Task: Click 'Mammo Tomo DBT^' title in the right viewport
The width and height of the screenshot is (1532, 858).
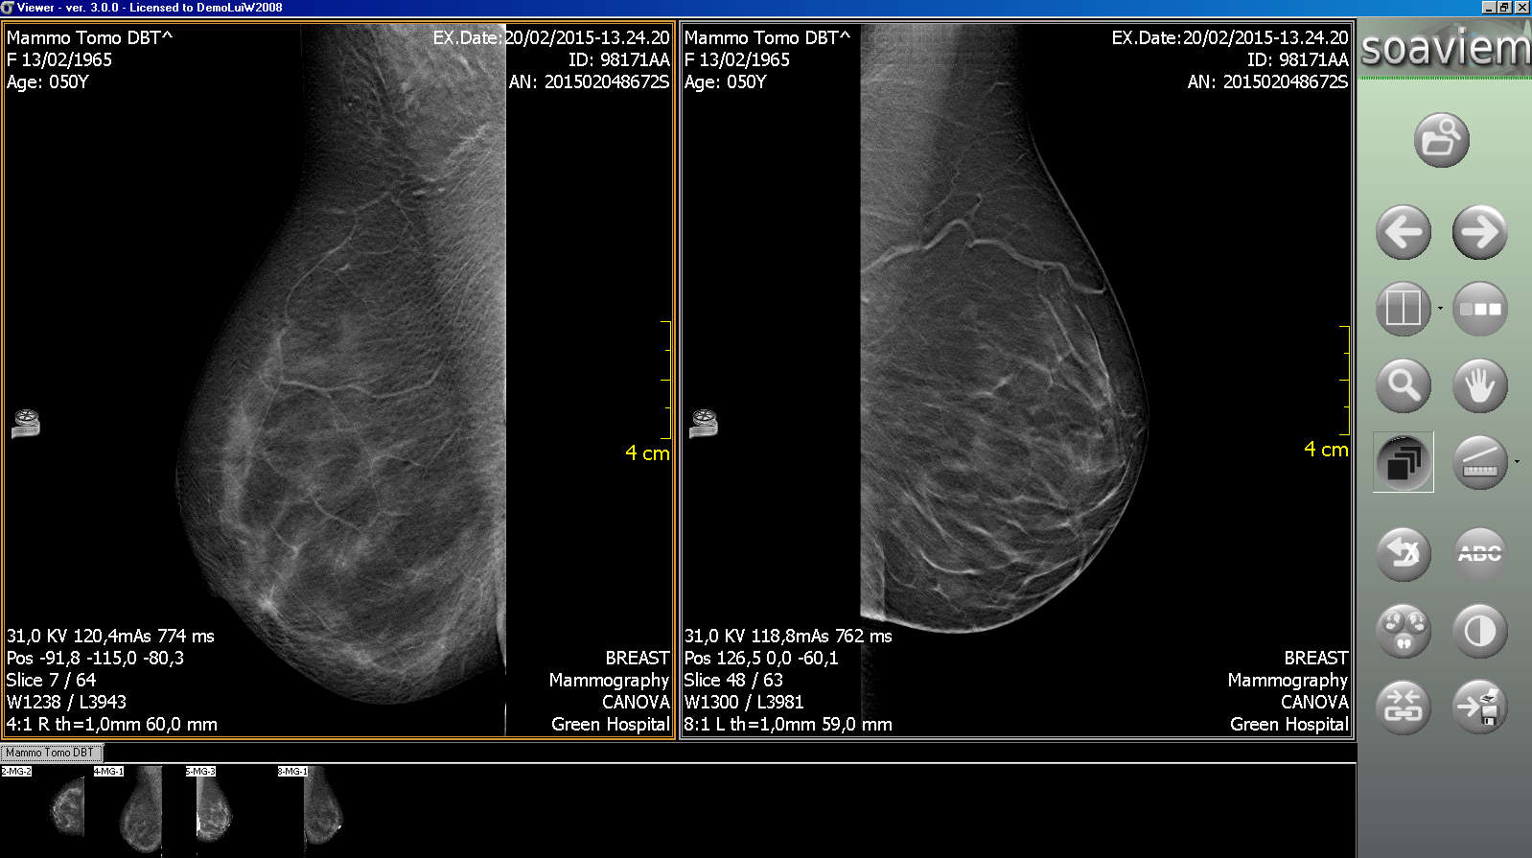Action: click(767, 37)
